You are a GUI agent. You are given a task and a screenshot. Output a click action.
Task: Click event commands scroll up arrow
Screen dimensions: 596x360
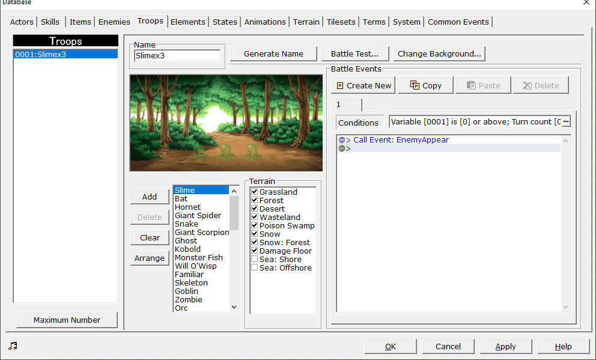coord(565,141)
